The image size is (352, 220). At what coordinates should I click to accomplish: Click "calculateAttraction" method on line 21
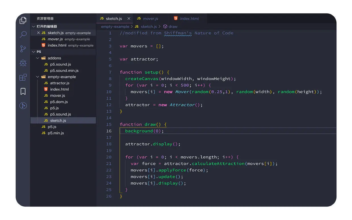click(218, 164)
